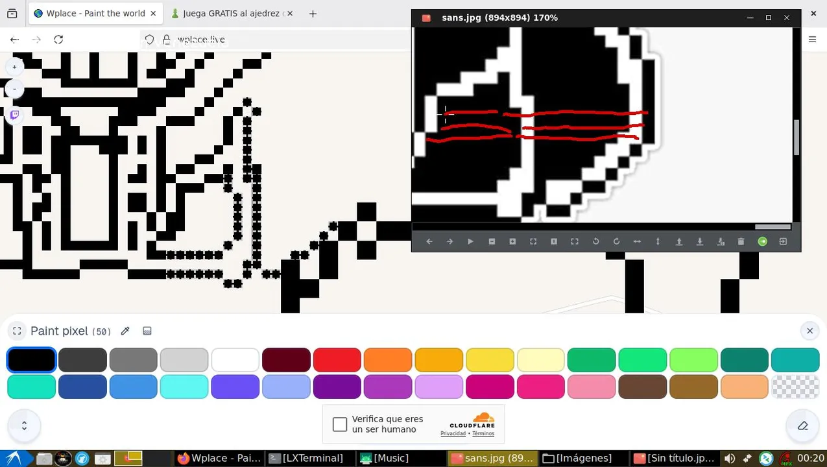Screen dimensions: 827x467
Task: Go to next image in sans.jpg viewer
Action: click(450, 241)
